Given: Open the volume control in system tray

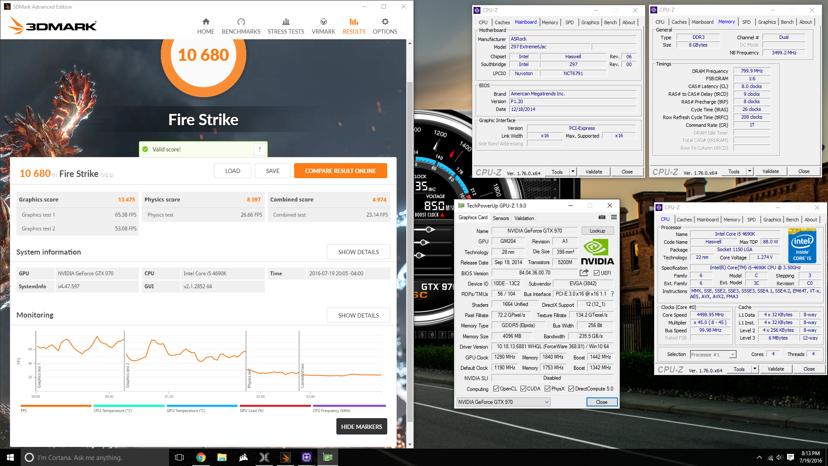Looking at the screenshot, I should (x=780, y=457).
